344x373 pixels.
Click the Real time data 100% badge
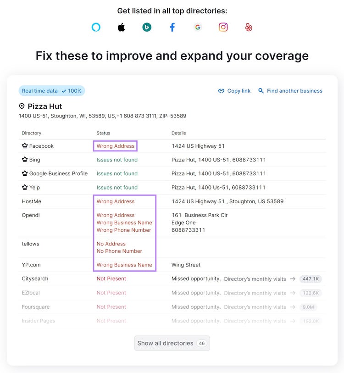pyautogui.click(x=52, y=91)
